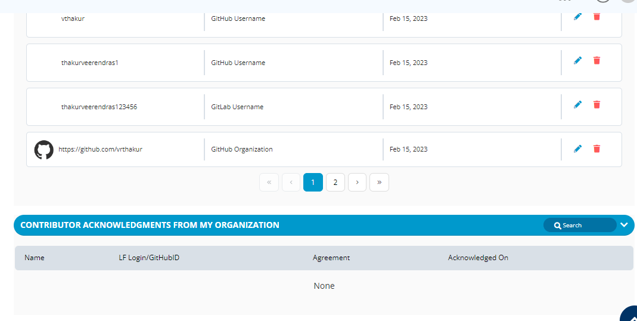
Task: Click the scroll-to-top round button
Action: (629, 313)
